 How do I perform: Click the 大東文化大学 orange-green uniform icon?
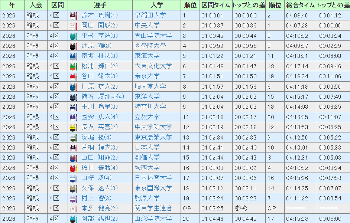73,66
